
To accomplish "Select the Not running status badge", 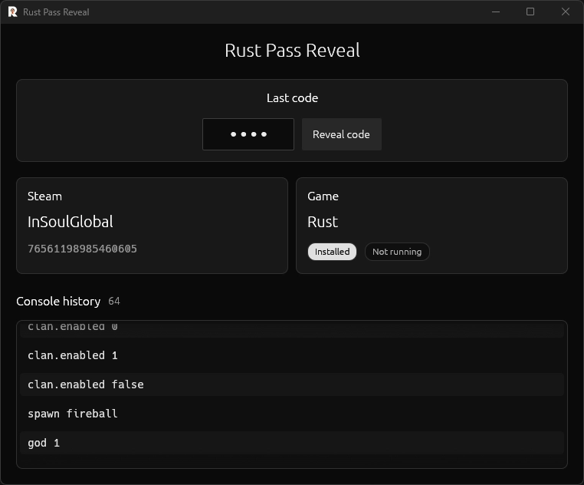I will tap(397, 252).
